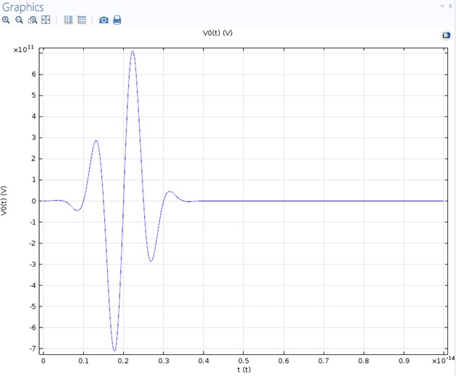456x376 pixels.
Task: Click the ×10^-14 x-axis scale factor
Action: click(x=442, y=359)
